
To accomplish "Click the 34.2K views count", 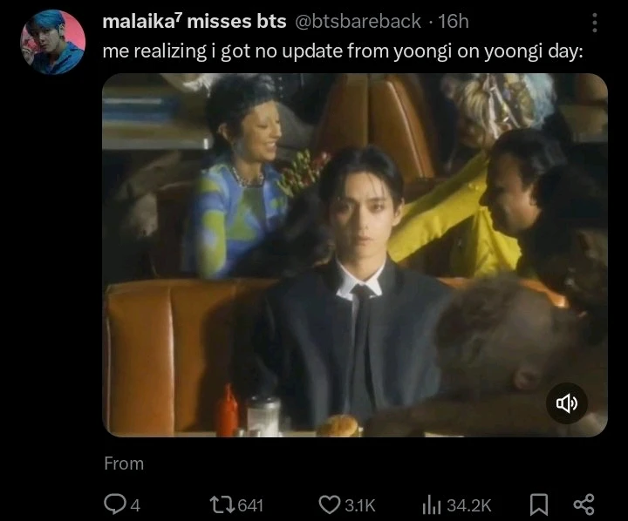I will pyautogui.click(x=469, y=505).
